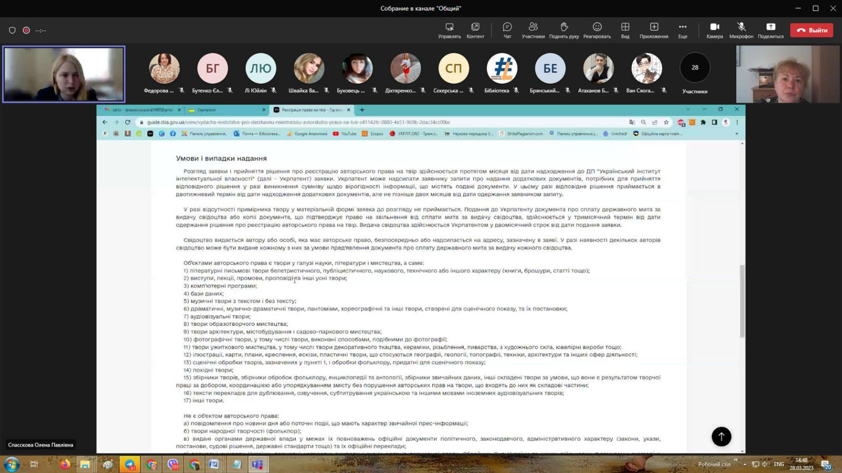Toggle the browser side panel
This screenshot has height=473, width=842.
click(x=714, y=122)
